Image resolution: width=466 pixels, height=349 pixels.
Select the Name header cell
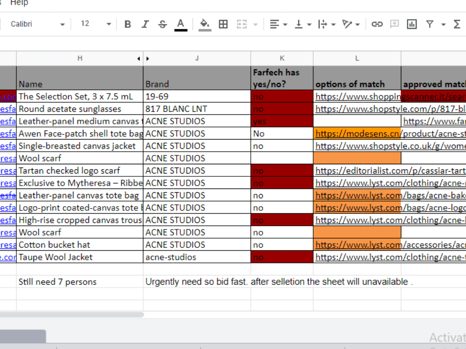coord(80,78)
